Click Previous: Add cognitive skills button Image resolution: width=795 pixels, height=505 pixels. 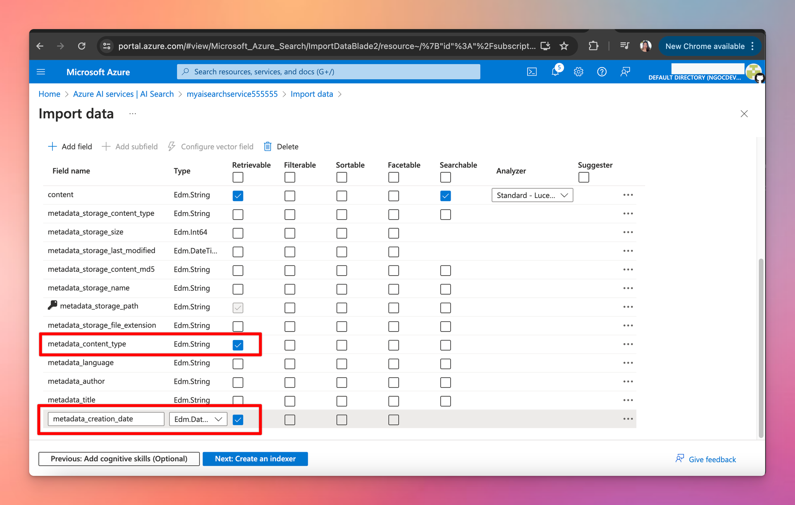(x=118, y=459)
